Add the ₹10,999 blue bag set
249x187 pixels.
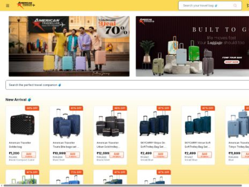pos(73,155)
